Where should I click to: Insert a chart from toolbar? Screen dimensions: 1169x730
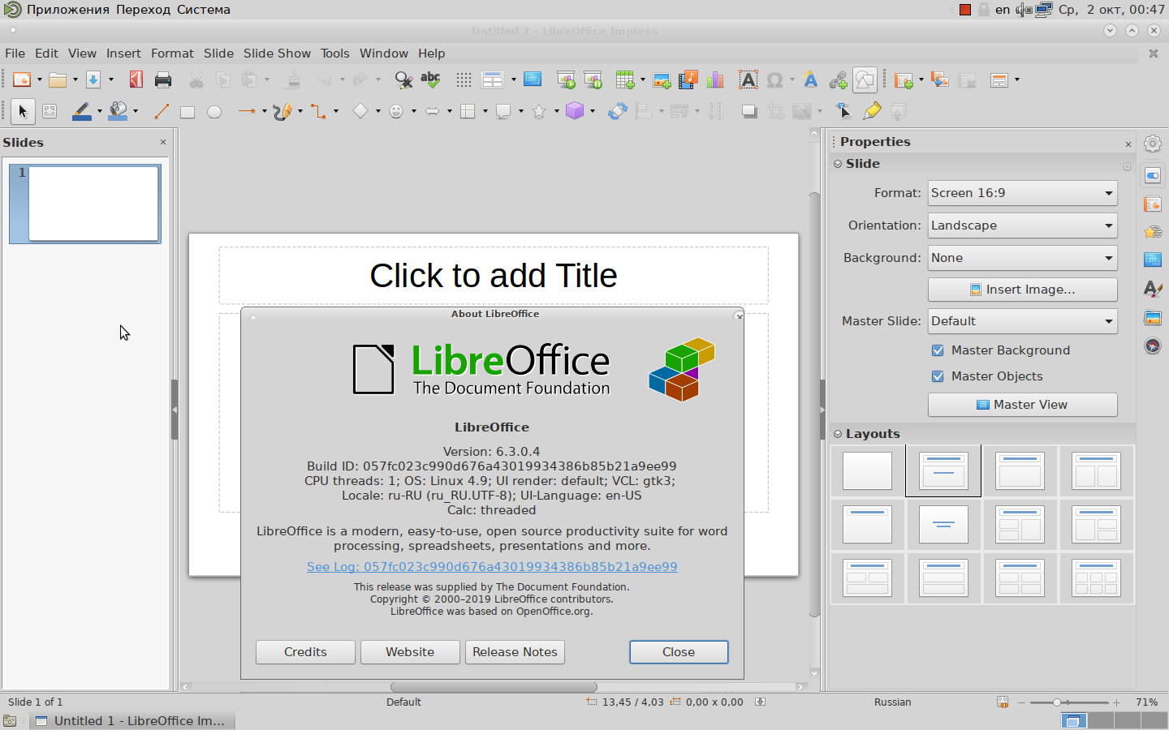tap(715, 79)
